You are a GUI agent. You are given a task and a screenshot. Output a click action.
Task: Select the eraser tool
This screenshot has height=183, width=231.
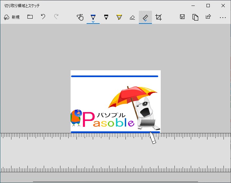(x=132, y=18)
